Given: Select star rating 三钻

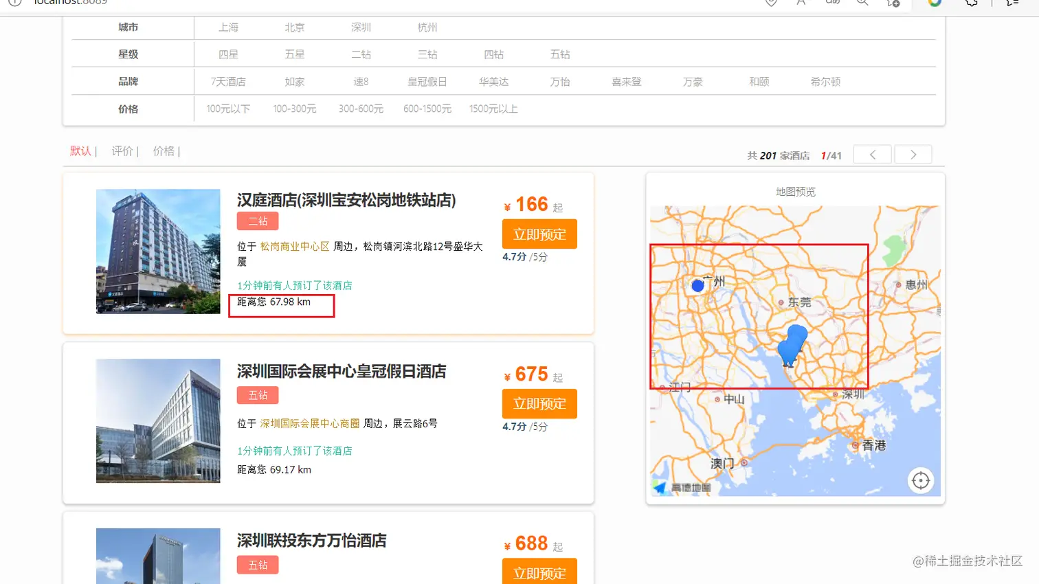Looking at the screenshot, I should click(x=427, y=54).
